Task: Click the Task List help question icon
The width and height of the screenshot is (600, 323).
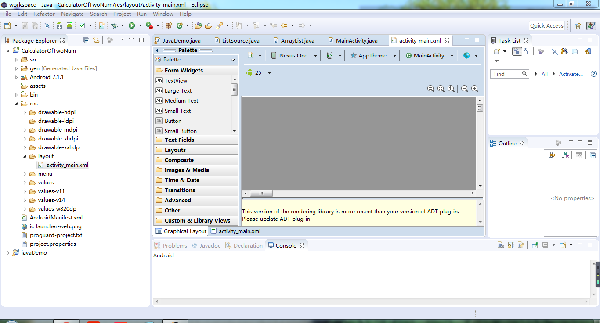Action: 594,74
